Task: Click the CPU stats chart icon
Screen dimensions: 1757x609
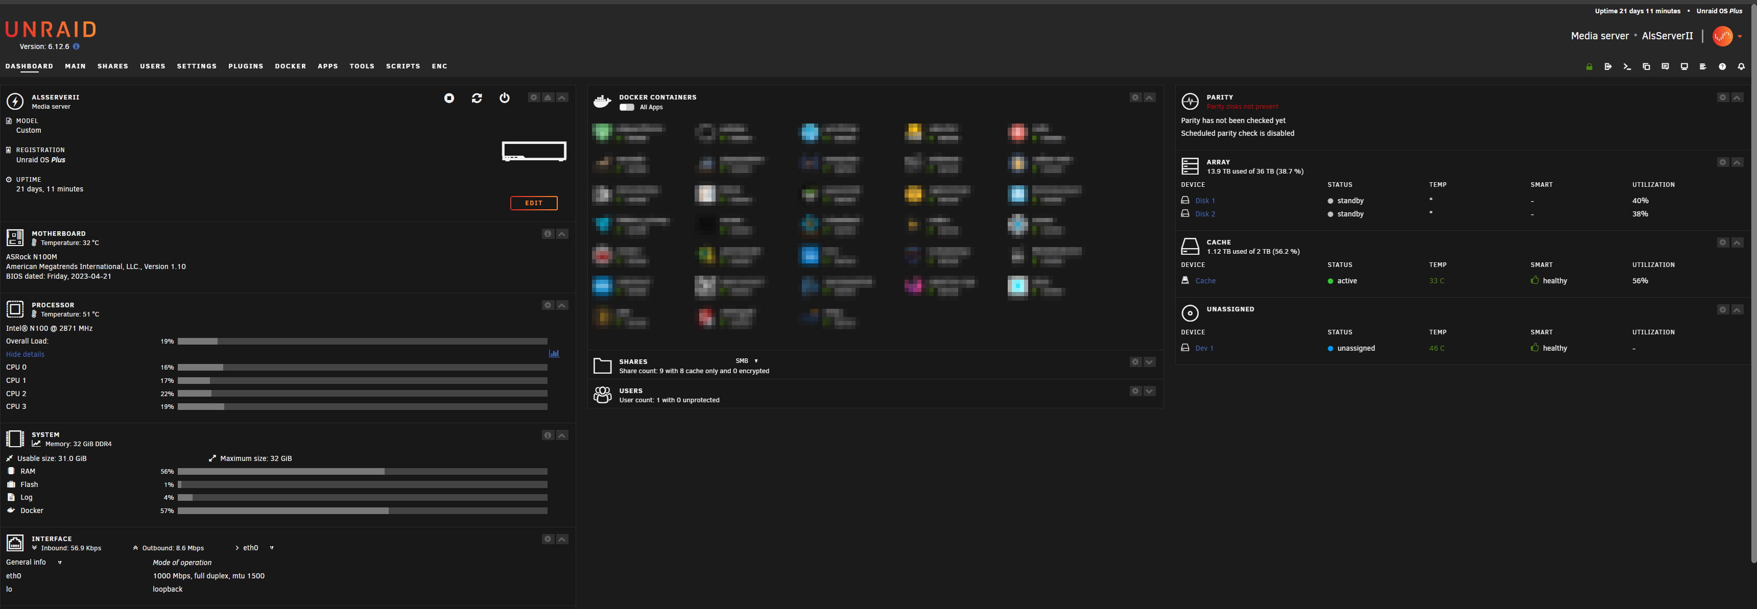Action: click(x=554, y=353)
